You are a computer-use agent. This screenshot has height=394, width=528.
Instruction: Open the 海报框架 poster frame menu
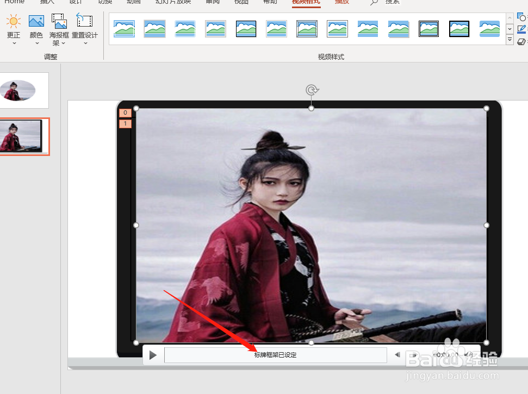[59, 29]
